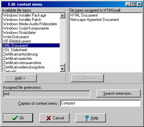Viewport: 144px width, 127px height.
Task: Select Zertifikatsvertrauensliste entry
Action: (31, 63)
